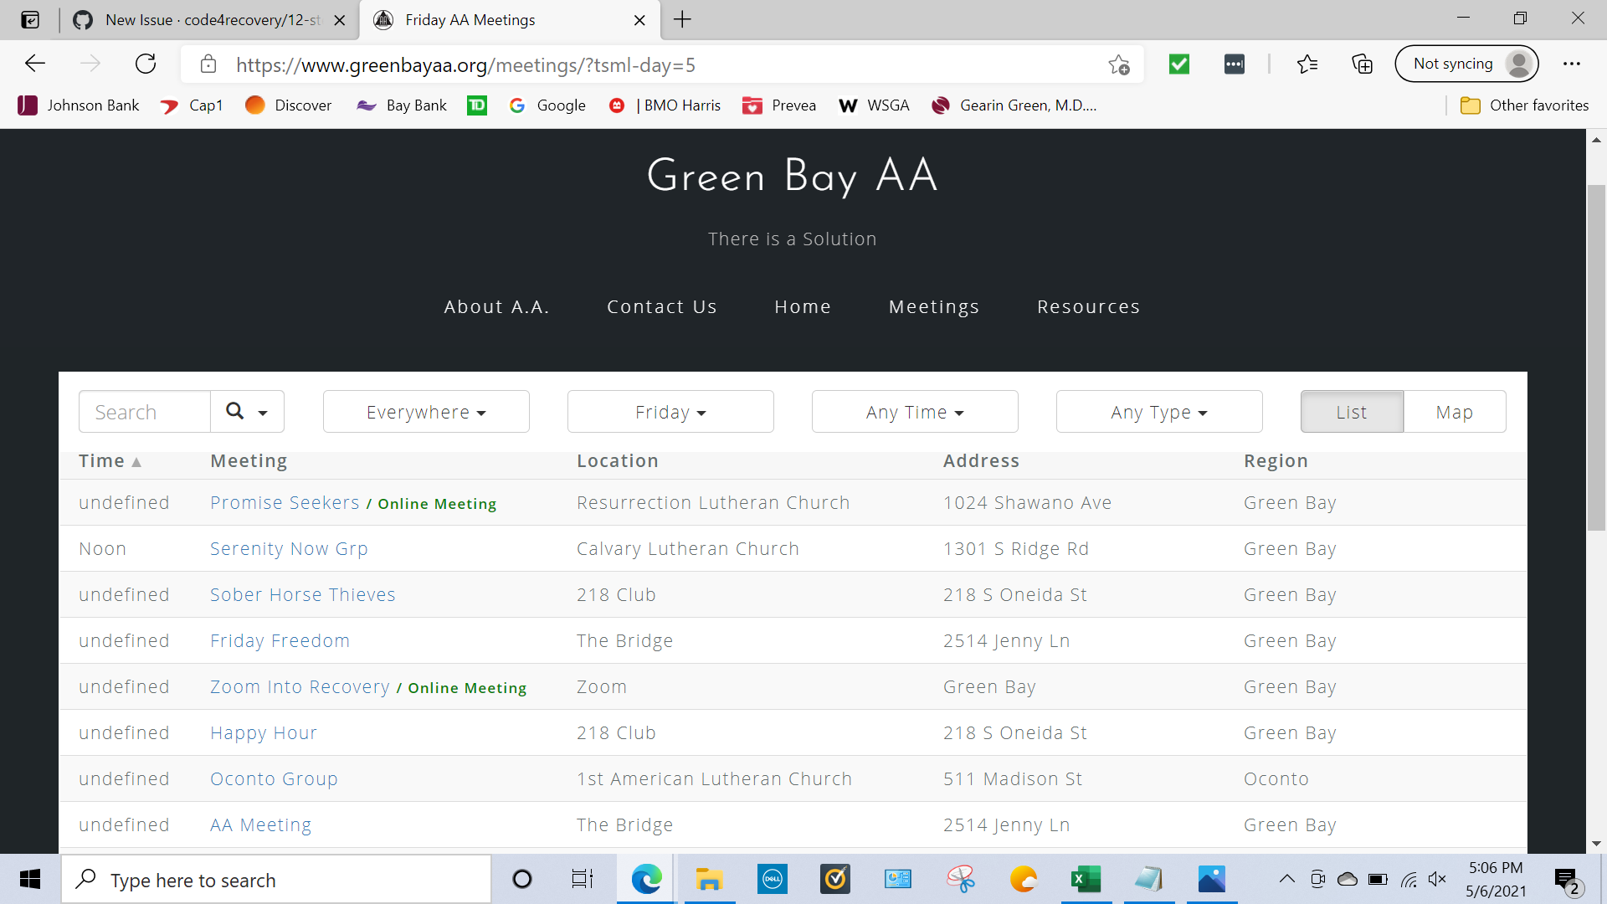Viewport: 1607px width, 904px height.
Task: Switch to Map view
Action: [1454, 412]
